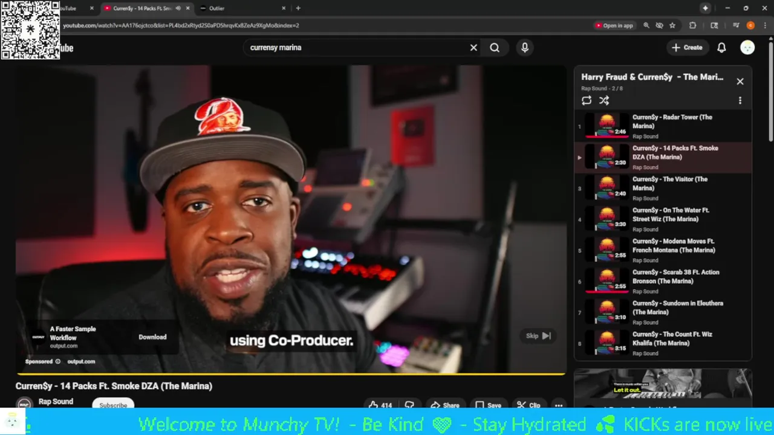Subscribe to Rap Sound
Viewport: 774px width, 435px height.
113,405
